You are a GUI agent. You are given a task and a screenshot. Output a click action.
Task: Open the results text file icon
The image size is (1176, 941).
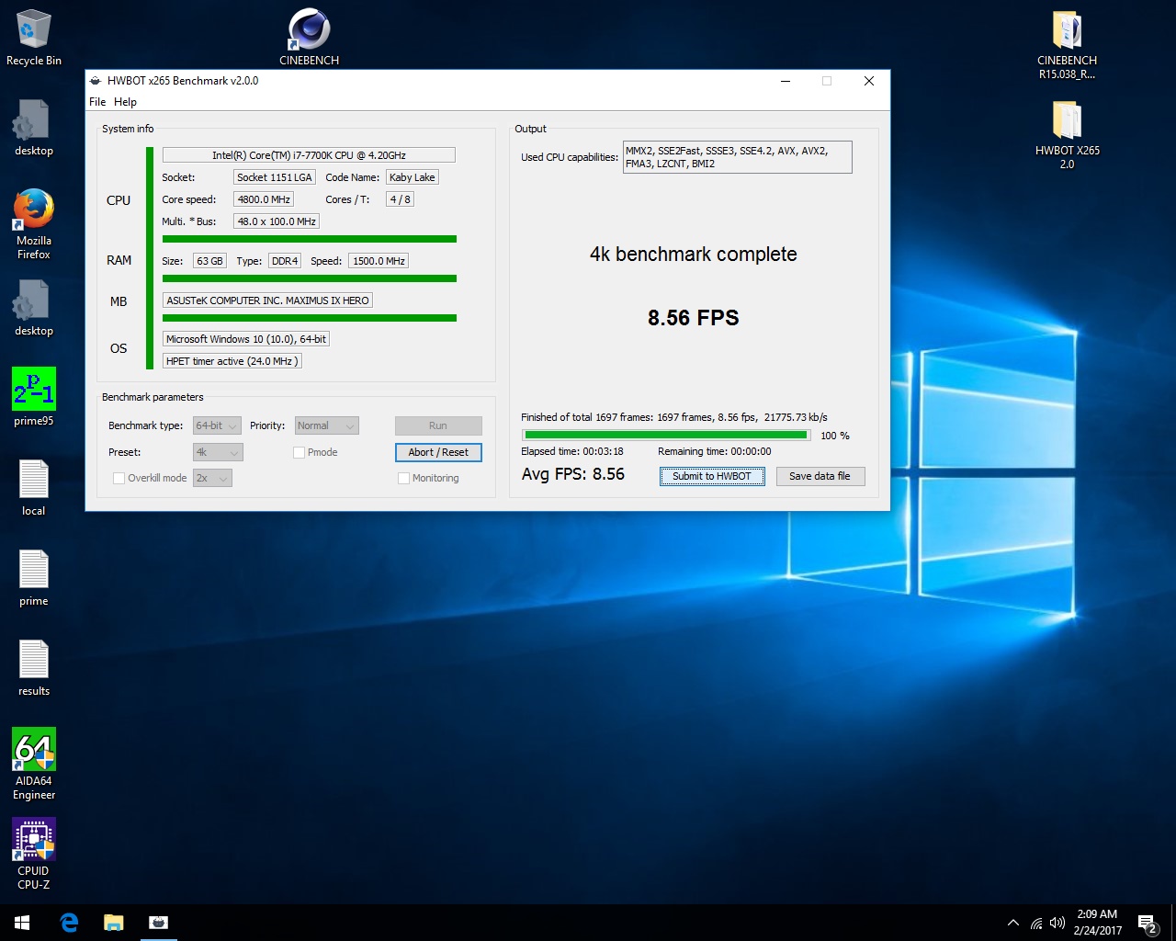33,668
